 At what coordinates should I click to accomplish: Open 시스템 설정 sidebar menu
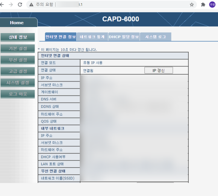point(18,83)
